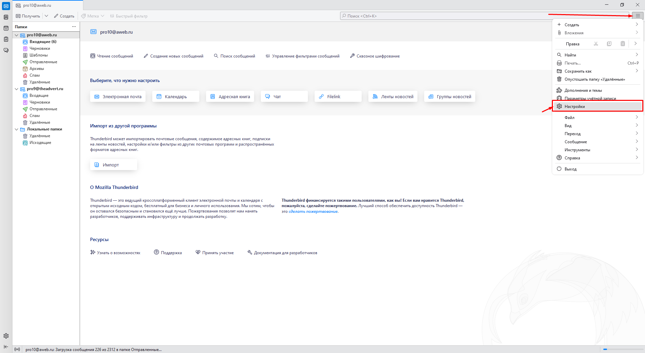The image size is (645, 353).
Task: Open the Calendar space icon in sidebar
Action: (6, 28)
